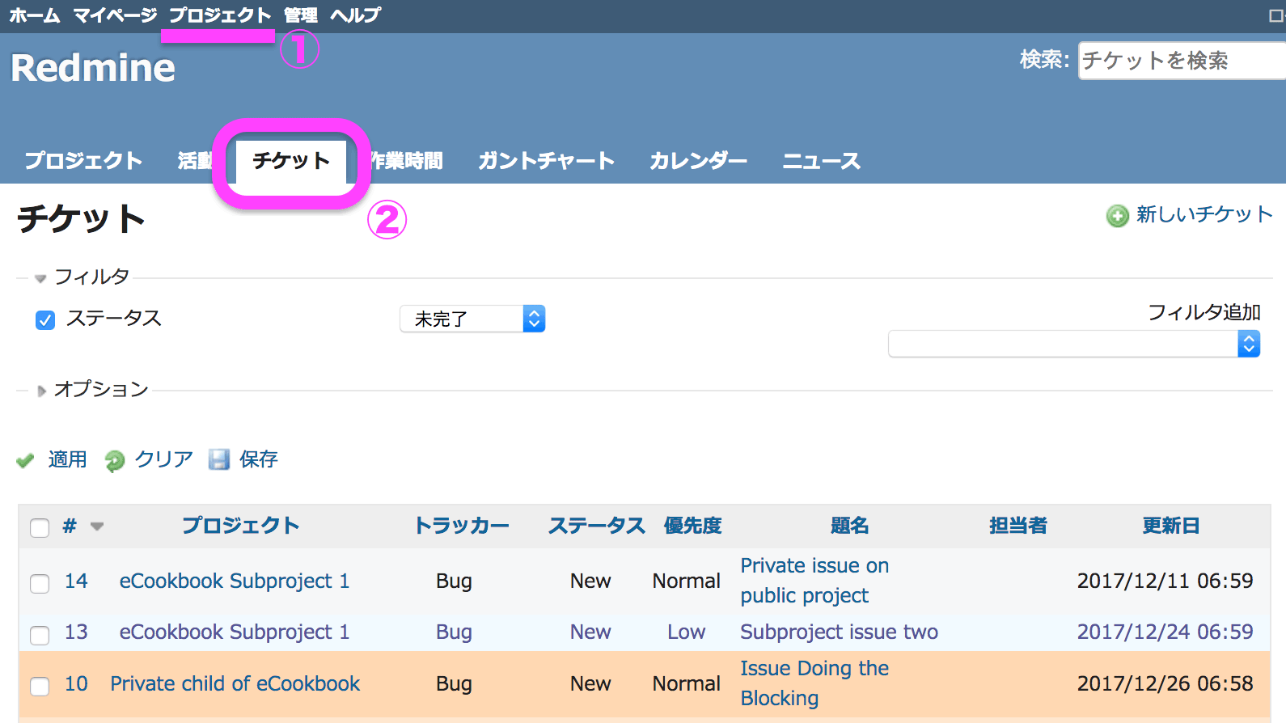Open eCookbook Subproject 1 in ticket 13 row
The image size is (1286, 723).
[235, 632]
